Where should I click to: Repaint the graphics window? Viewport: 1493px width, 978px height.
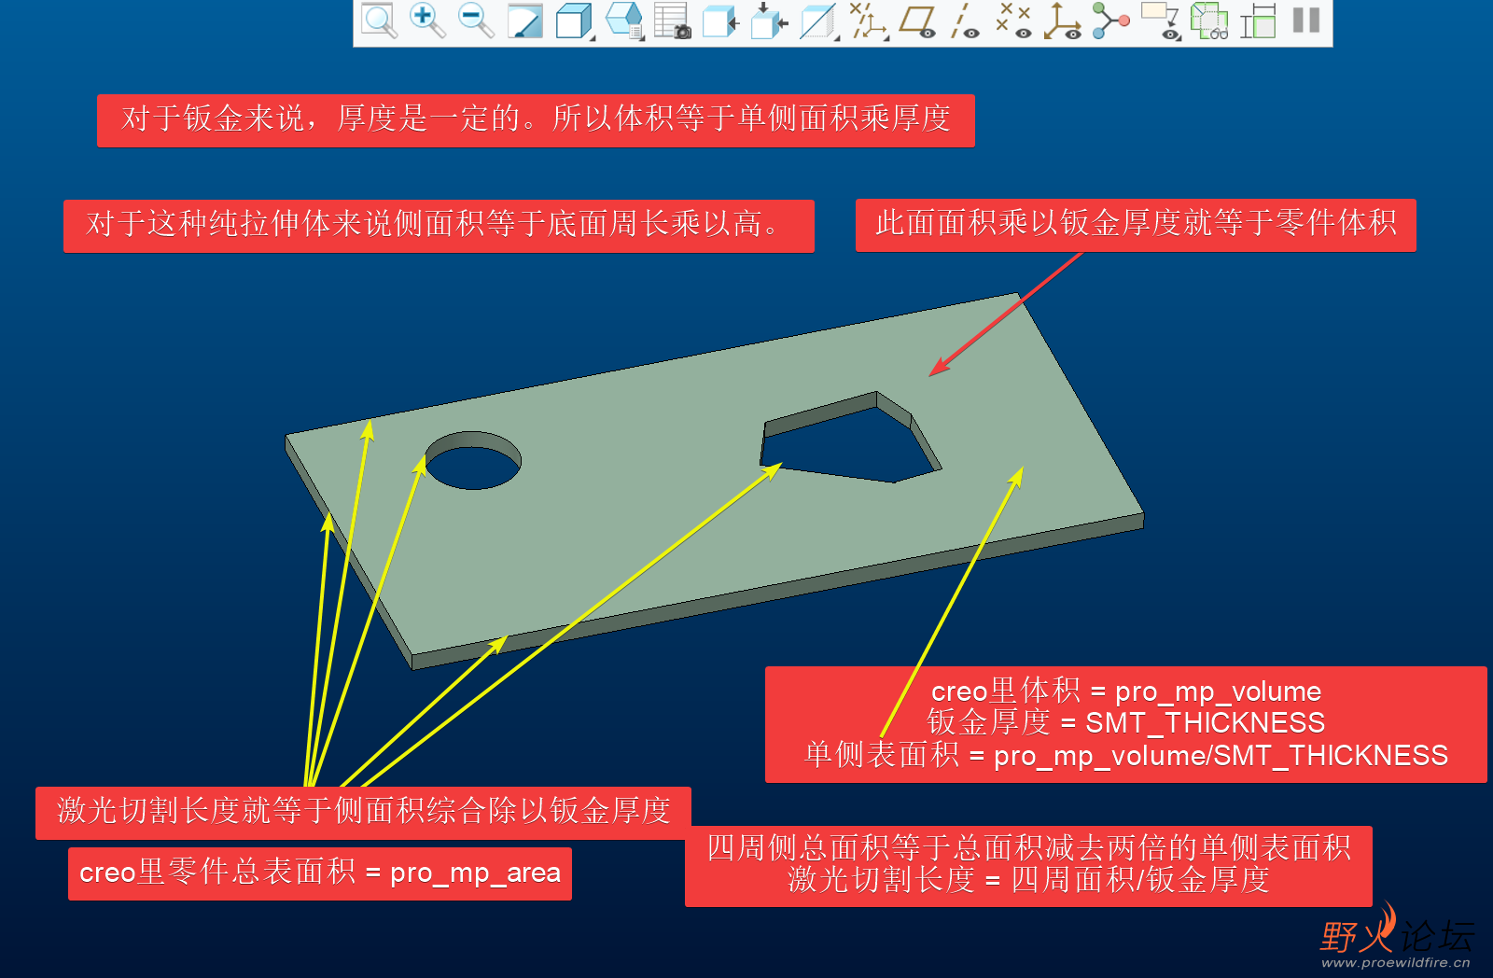point(524,21)
